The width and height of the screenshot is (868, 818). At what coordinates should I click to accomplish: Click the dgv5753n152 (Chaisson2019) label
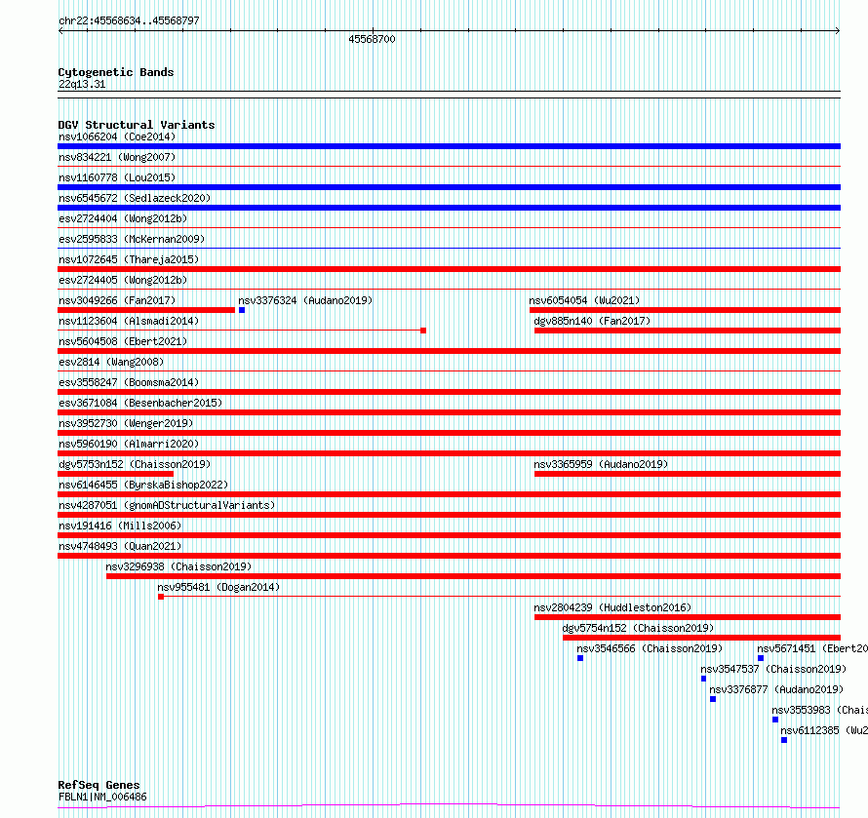click(x=135, y=464)
